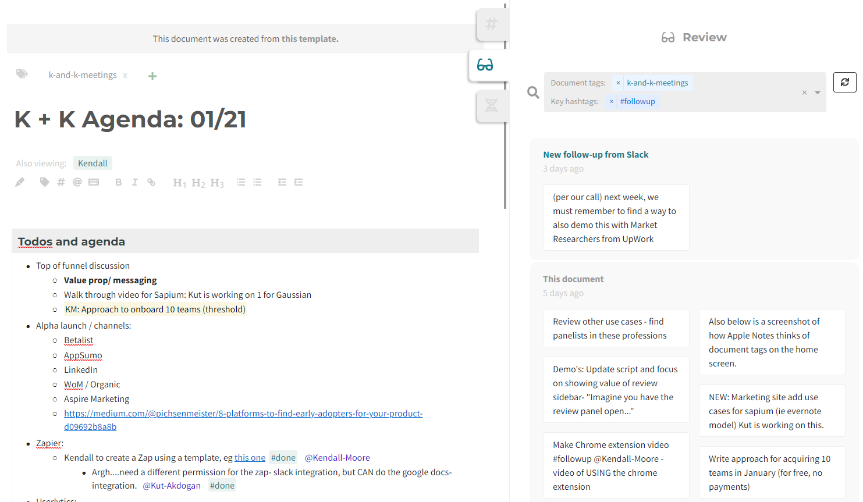This screenshot has height=502, width=863.
Task: Toggle bold formatting
Action: pyautogui.click(x=118, y=182)
